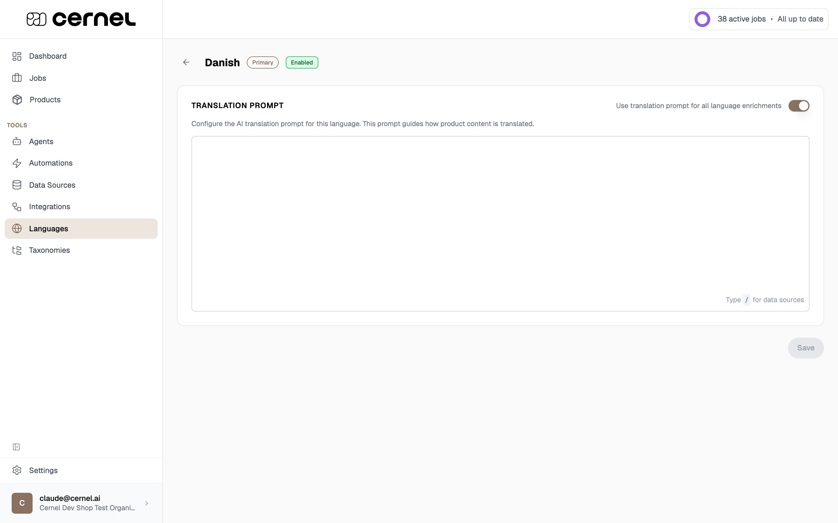Navigate to Data Sources
Screen dimensions: 838x523
click(81, 185)
